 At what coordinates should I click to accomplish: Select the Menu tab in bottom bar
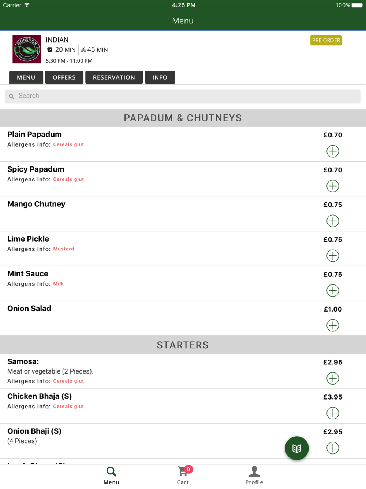(x=111, y=475)
